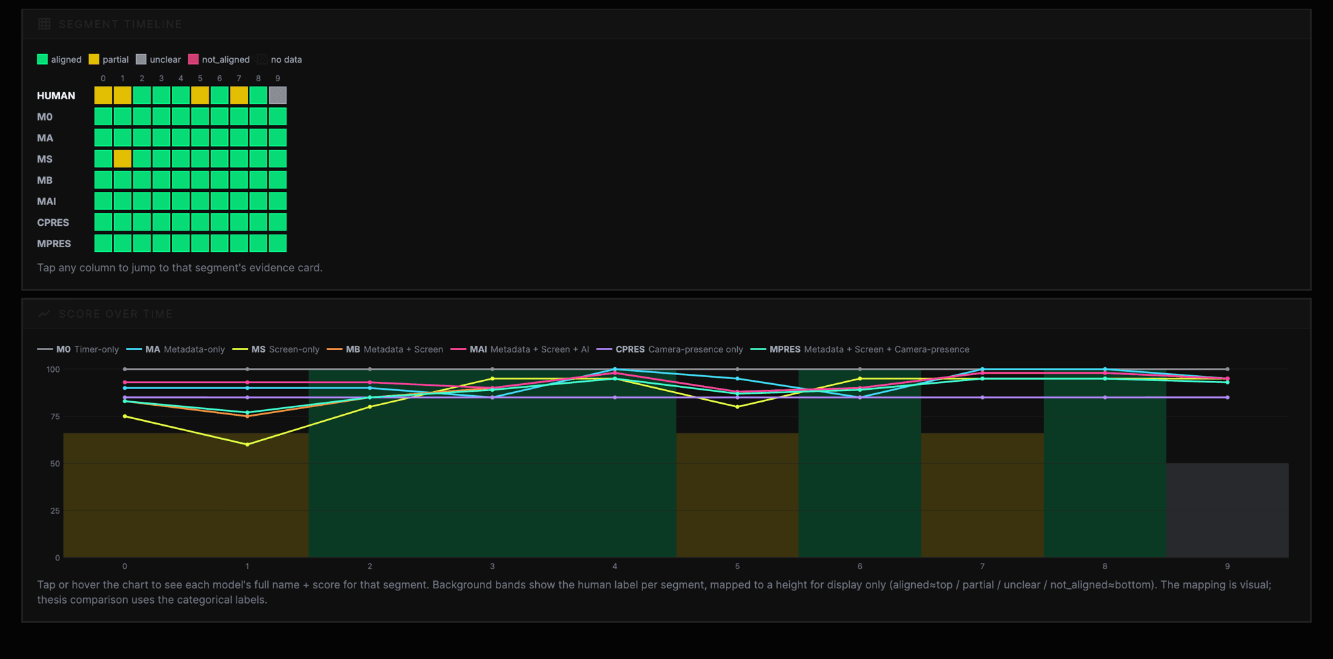Click the yellow partial band at segment 7
The height and width of the screenshot is (659, 1333).
(982, 496)
